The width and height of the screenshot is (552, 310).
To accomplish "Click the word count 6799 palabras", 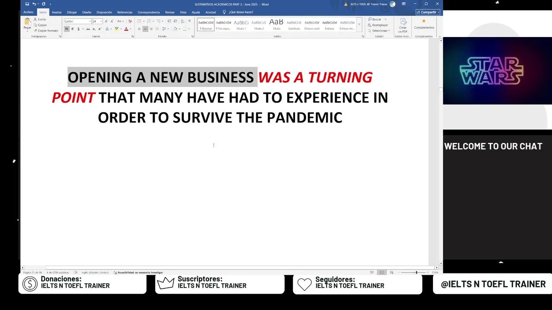I will point(58,272).
